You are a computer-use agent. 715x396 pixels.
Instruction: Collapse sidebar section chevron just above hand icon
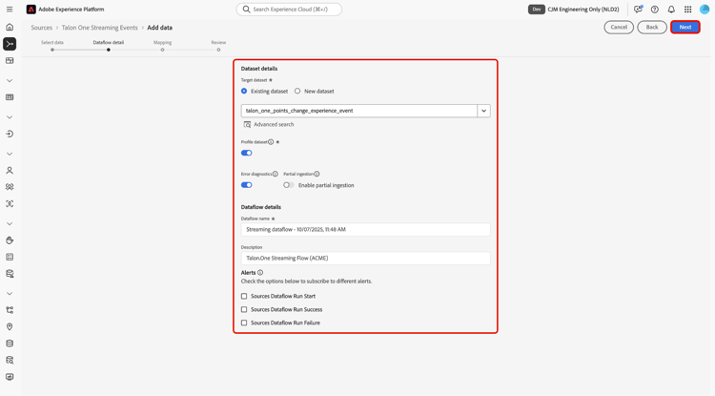click(x=10, y=223)
